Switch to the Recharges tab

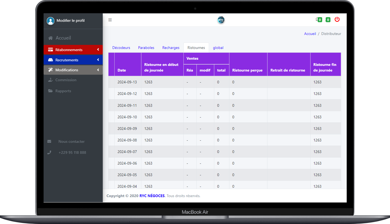(171, 48)
